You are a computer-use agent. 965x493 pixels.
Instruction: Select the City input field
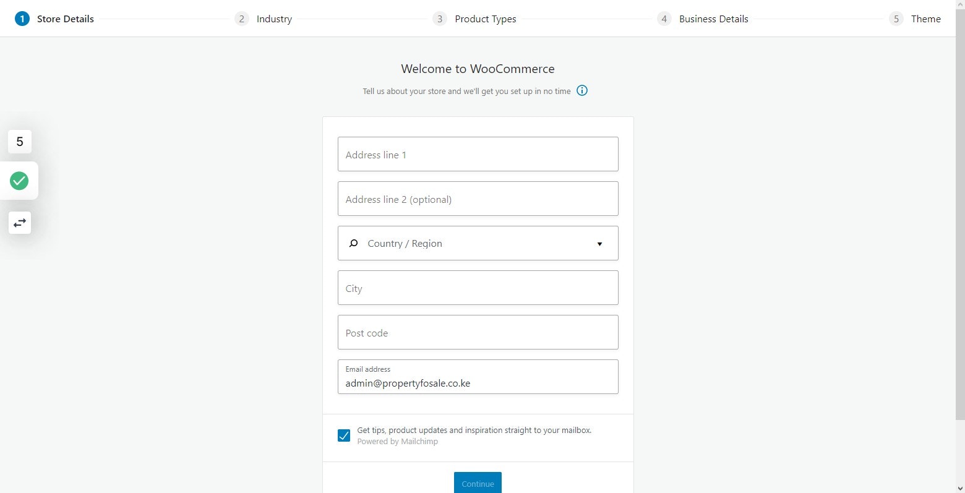click(478, 288)
